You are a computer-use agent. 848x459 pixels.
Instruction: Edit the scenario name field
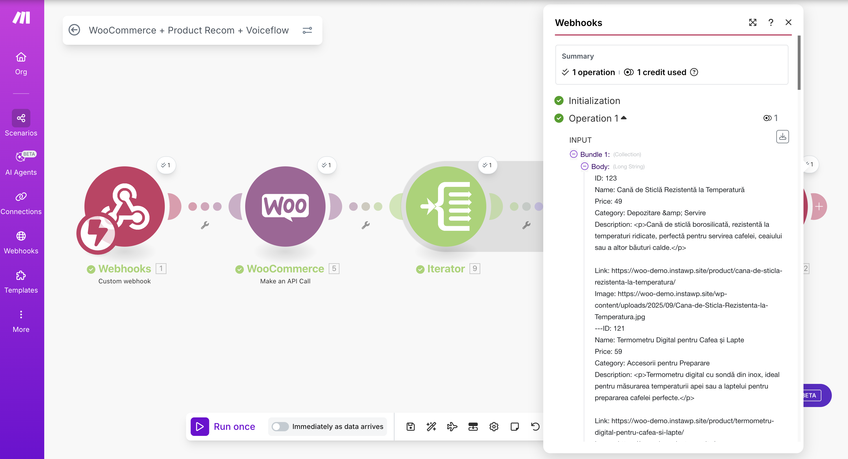tap(189, 30)
